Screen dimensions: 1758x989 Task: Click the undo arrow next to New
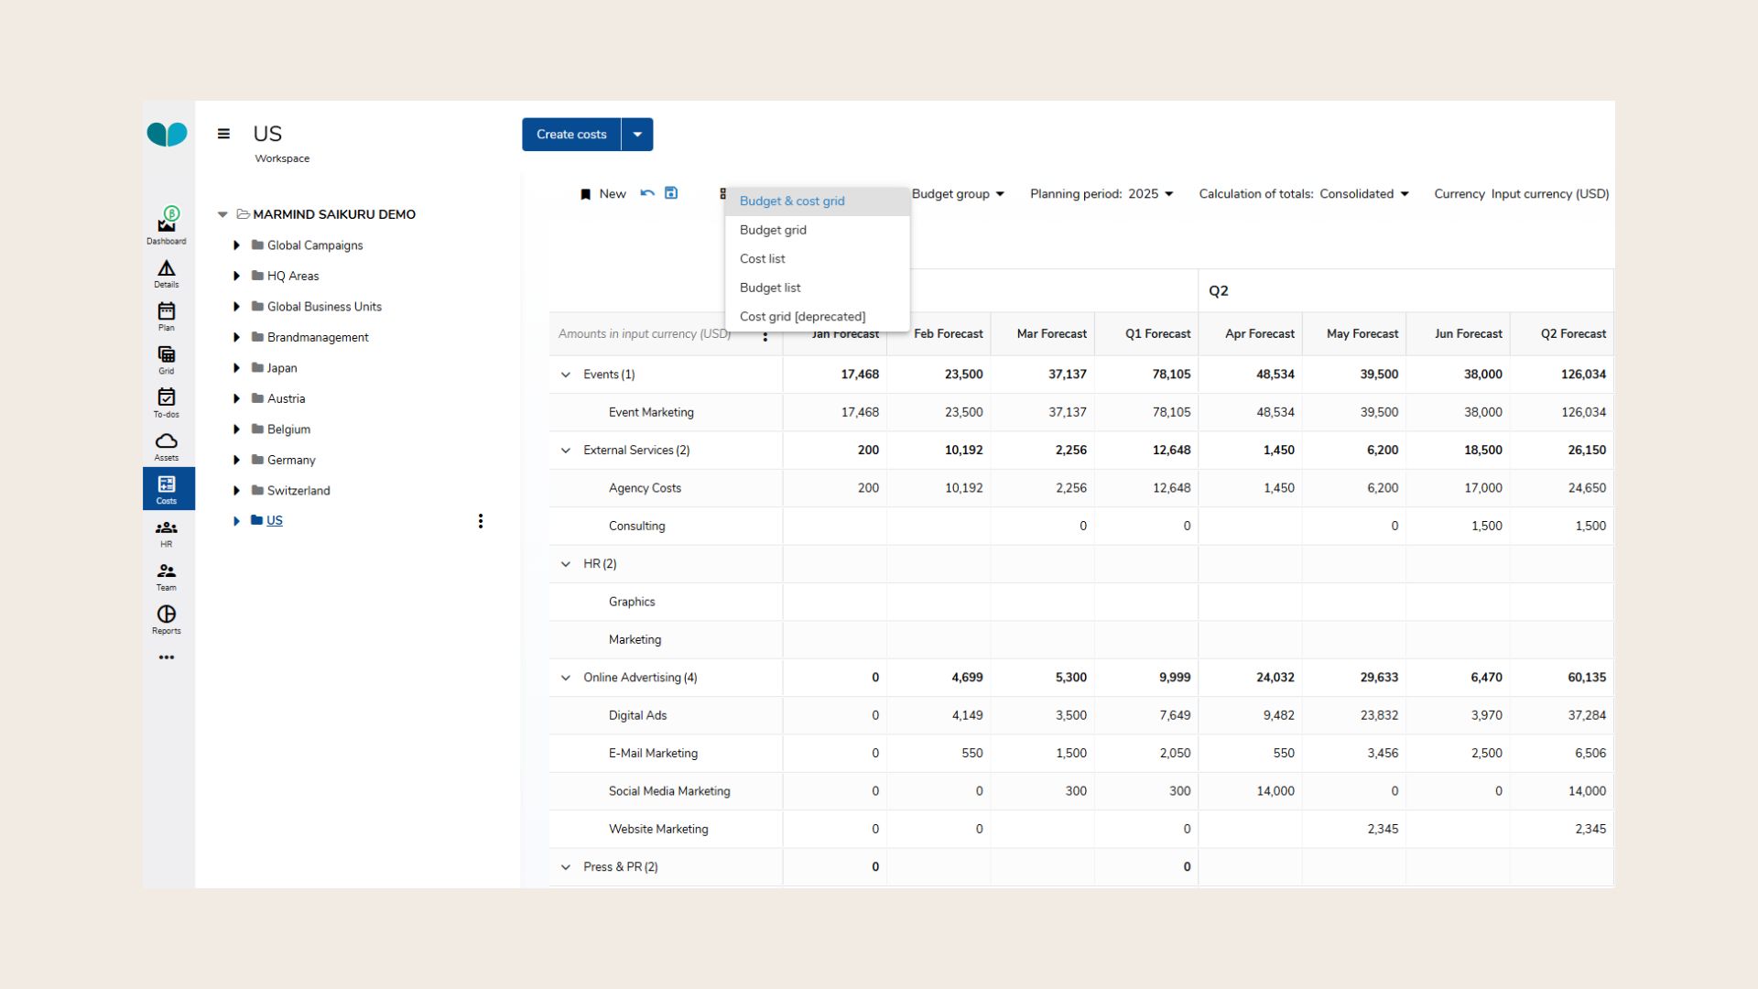647,193
